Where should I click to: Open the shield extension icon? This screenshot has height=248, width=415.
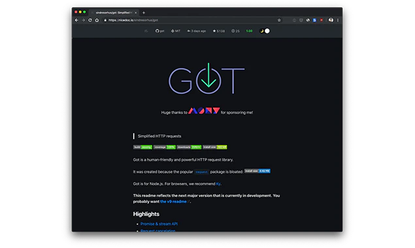click(x=301, y=20)
